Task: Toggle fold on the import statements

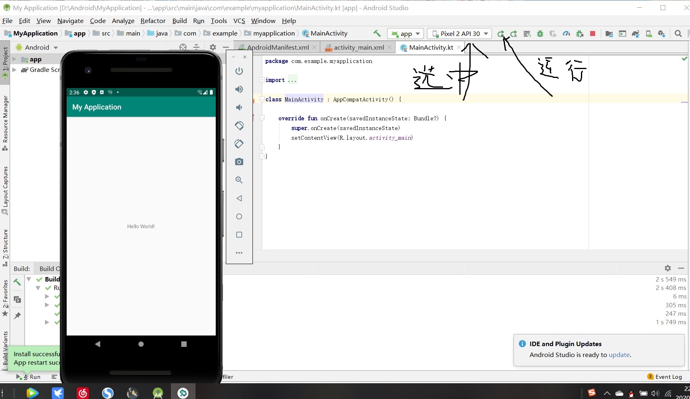Action: [262, 80]
